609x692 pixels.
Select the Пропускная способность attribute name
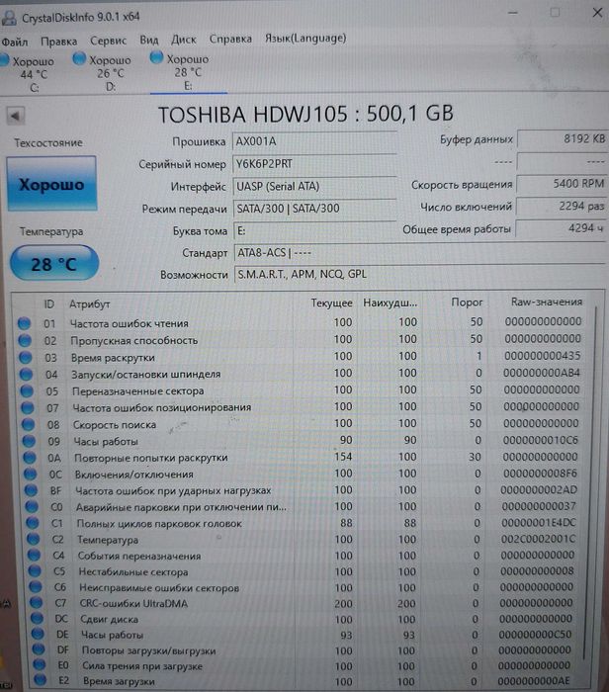coord(134,340)
